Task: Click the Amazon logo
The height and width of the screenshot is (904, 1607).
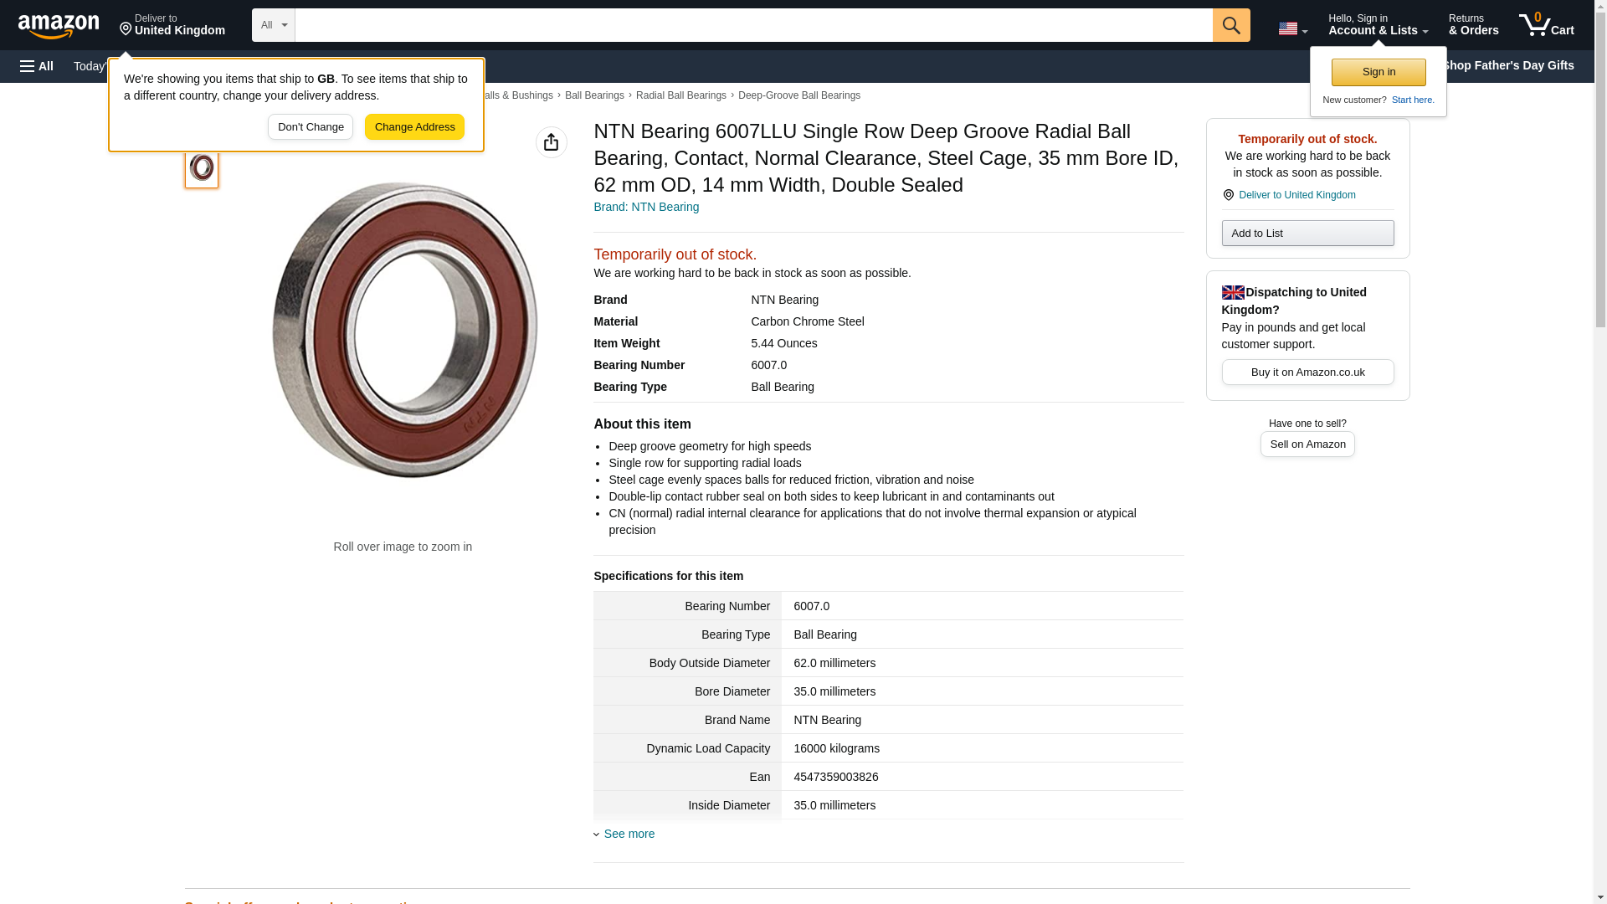Action: (59, 26)
